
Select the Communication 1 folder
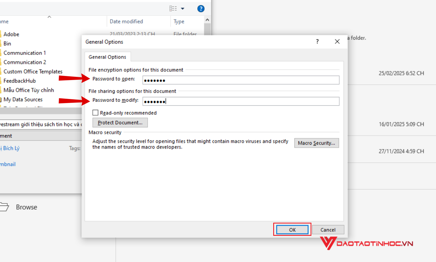click(x=25, y=53)
